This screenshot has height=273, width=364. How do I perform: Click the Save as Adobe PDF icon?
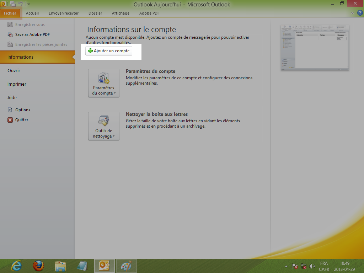[x=10, y=34]
